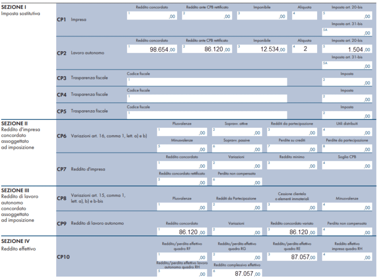Select CP10 Reddito complessivo effettivo field
The height and width of the screenshot is (279, 378).
(237, 273)
